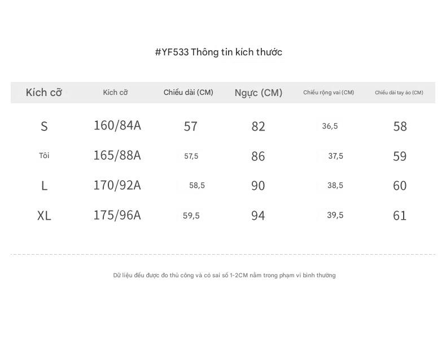446x362 pixels.
Task: Select the shoulder width value '39,5'
Action: (x=335, y=215)
